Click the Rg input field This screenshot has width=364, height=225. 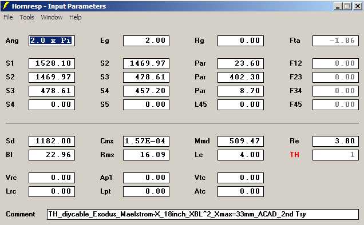240,41
